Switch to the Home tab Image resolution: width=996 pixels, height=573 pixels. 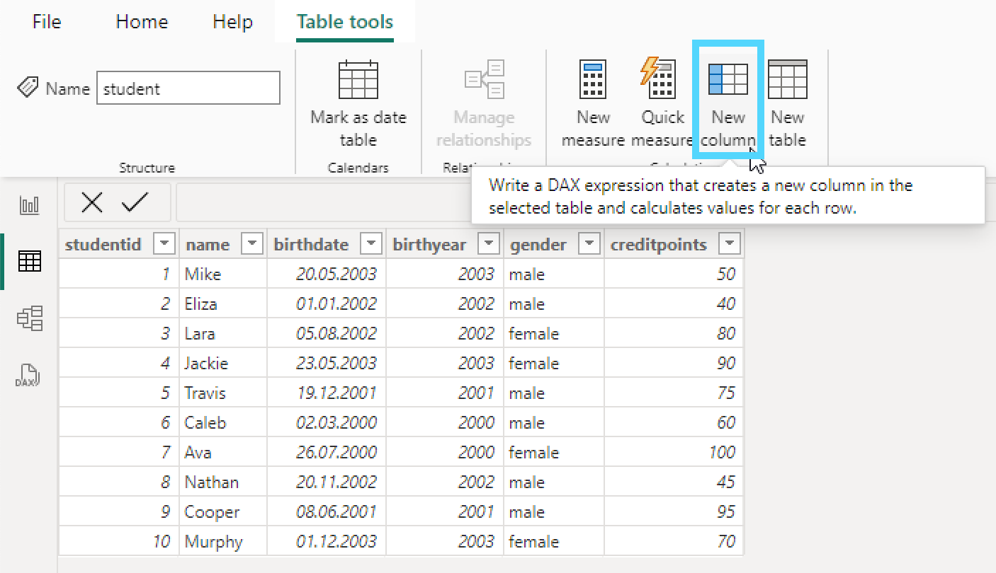[x=142, y=22]
